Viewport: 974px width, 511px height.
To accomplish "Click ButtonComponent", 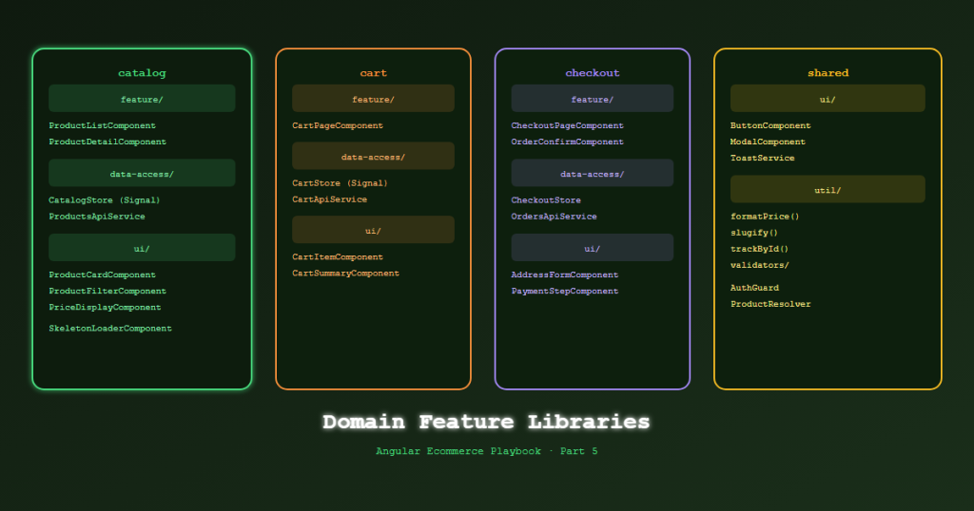I will 770,126.
